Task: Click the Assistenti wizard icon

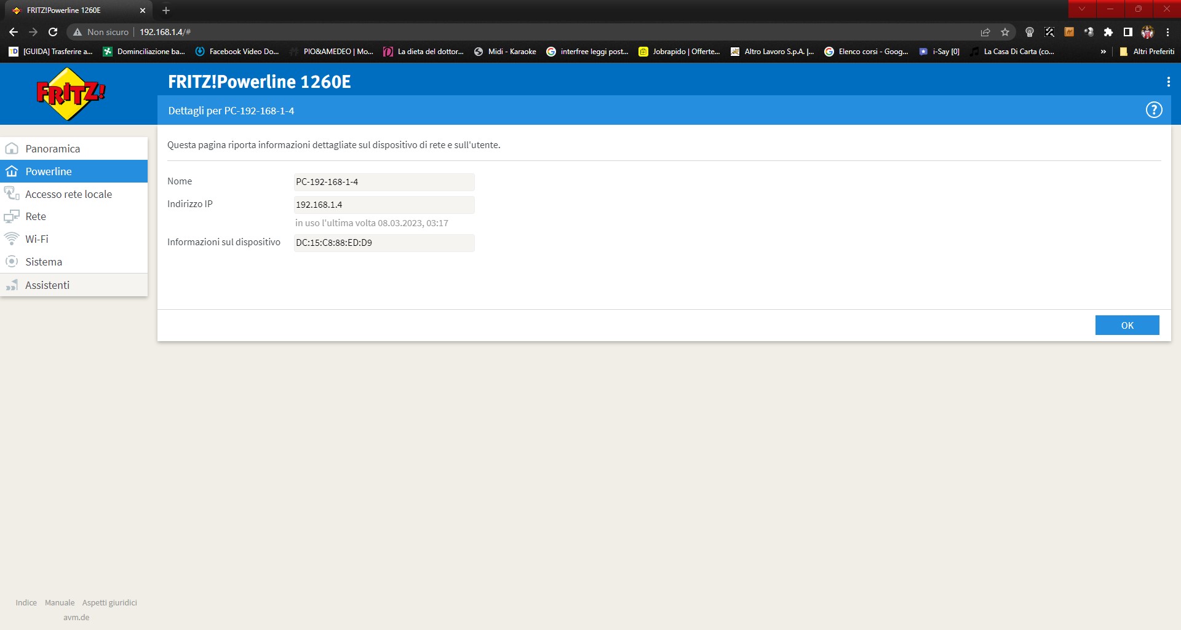Action: coord(12,285)
